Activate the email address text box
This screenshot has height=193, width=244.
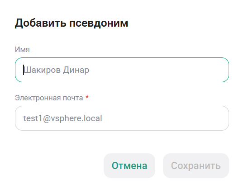click(122, 118)
